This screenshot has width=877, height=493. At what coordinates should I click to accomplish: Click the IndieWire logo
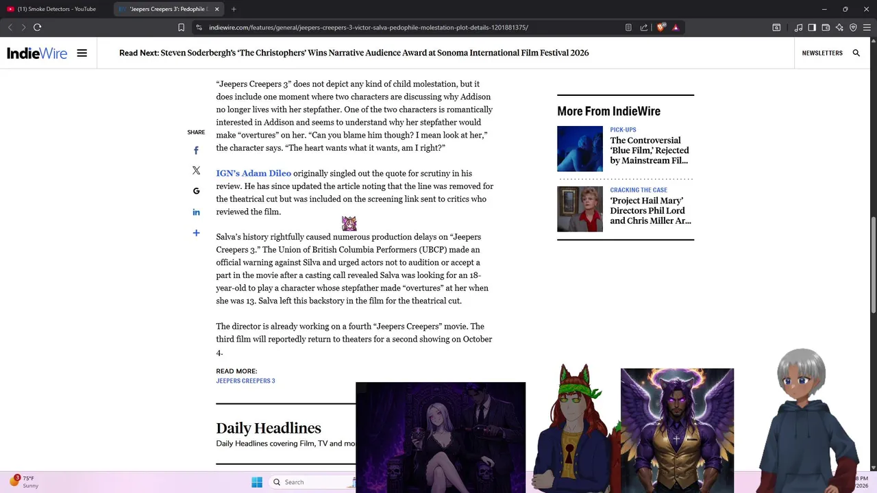[37, 53]
